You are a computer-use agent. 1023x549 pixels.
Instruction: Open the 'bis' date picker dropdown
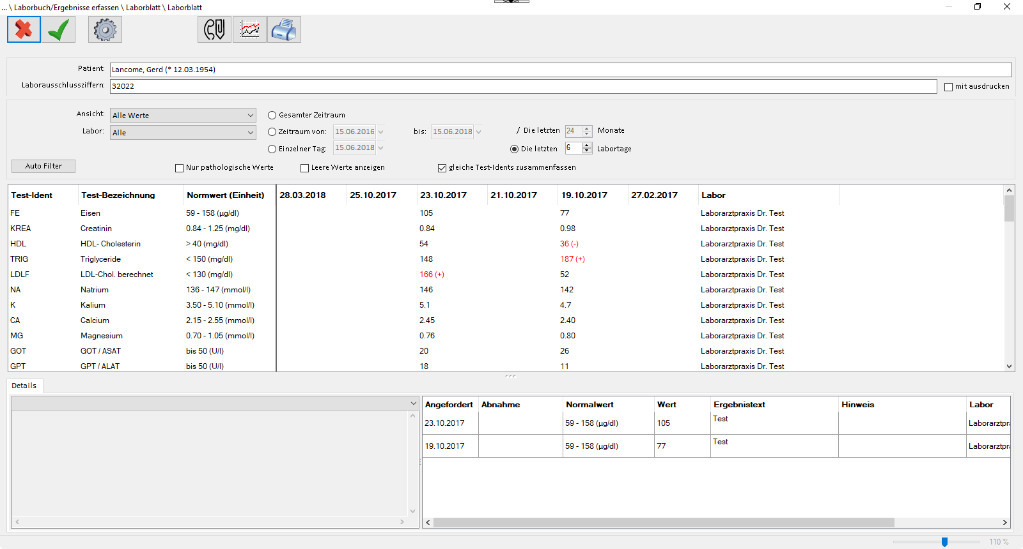(478, 132)
